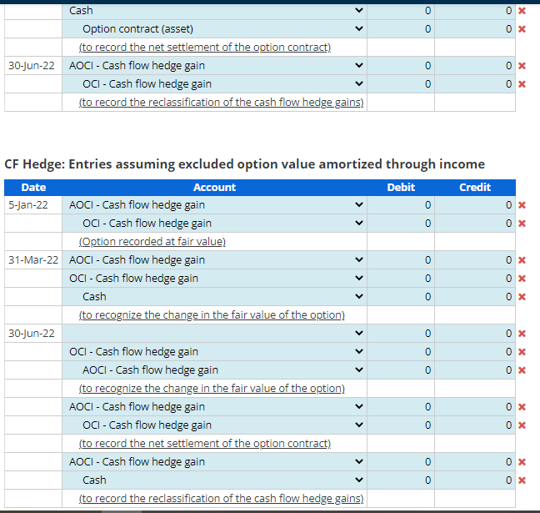Expand dropdown for last Cash row in lower table
The height and width of the screenshot is (513, 540).
click(214, 480)
